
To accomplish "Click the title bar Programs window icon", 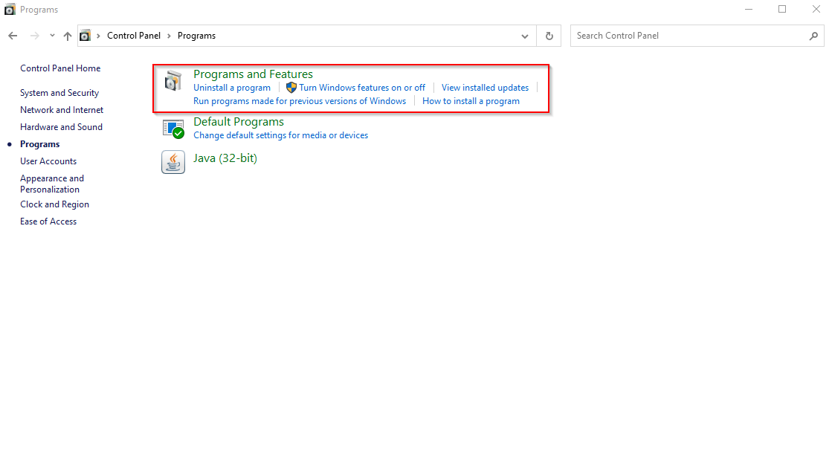I will pos(10,9).
